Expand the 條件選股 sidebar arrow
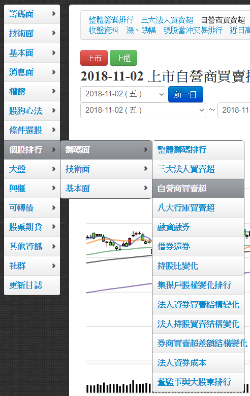Image resolution: width=250 pixels, height=396 pixels. [x=54, y=130]
